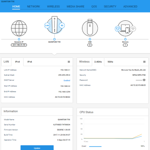Click the 2.4G band bubble icon
Screen dimensions: 150x150
pos(47,25)
